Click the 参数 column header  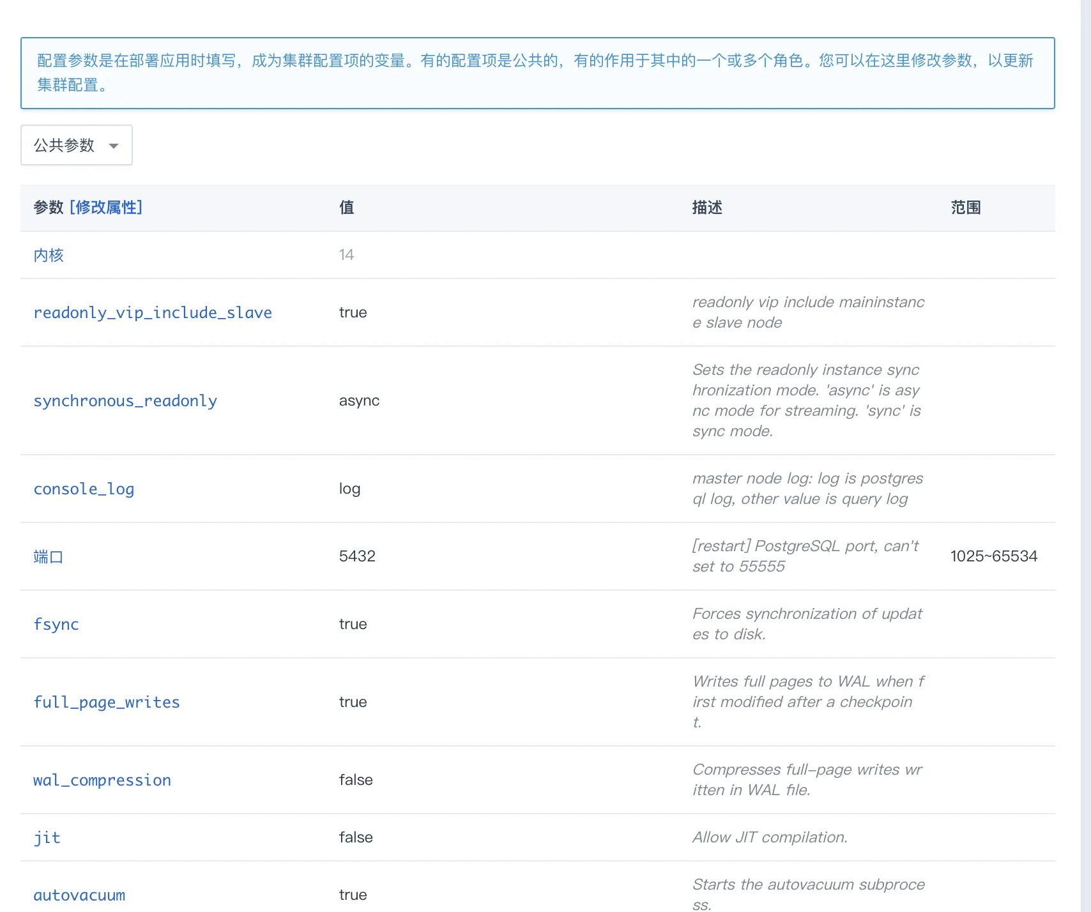(49, 207)
